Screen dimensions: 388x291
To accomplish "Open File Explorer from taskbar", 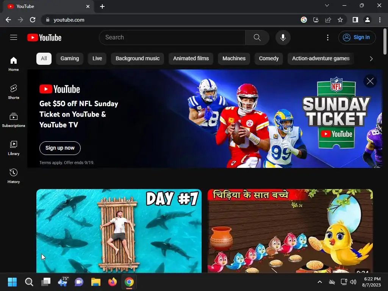I will pyautogui.click(x=96, y=282).
